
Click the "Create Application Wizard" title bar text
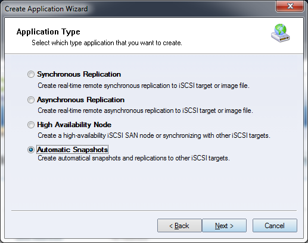pos(46,9)
